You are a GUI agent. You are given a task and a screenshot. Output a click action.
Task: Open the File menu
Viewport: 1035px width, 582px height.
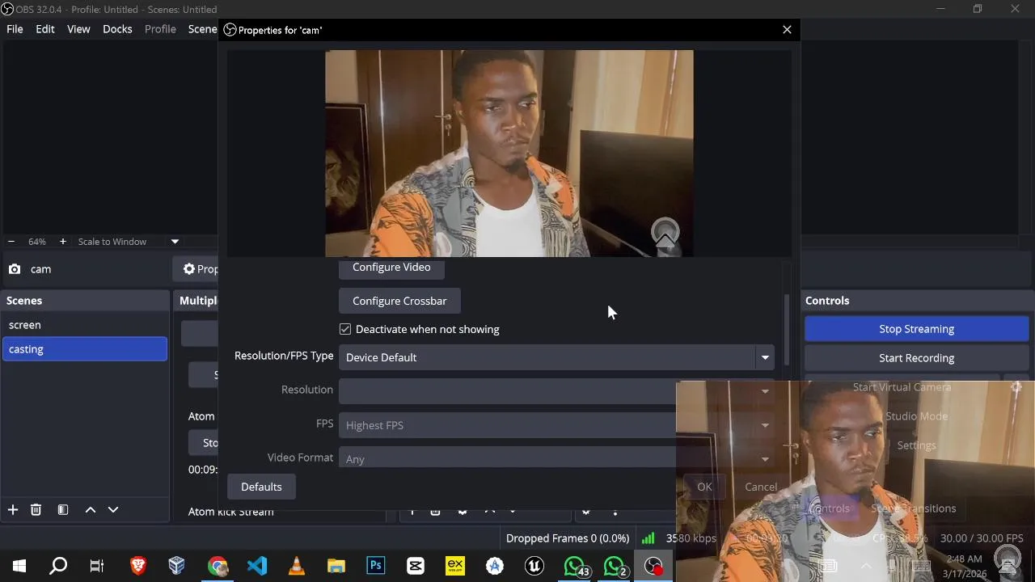tap(15, 29)
